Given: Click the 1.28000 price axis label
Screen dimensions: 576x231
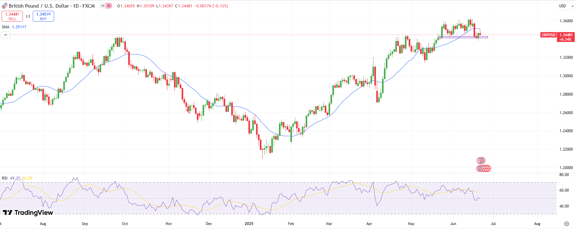Looking at the screenshot, I should click(x=566, y=94).
